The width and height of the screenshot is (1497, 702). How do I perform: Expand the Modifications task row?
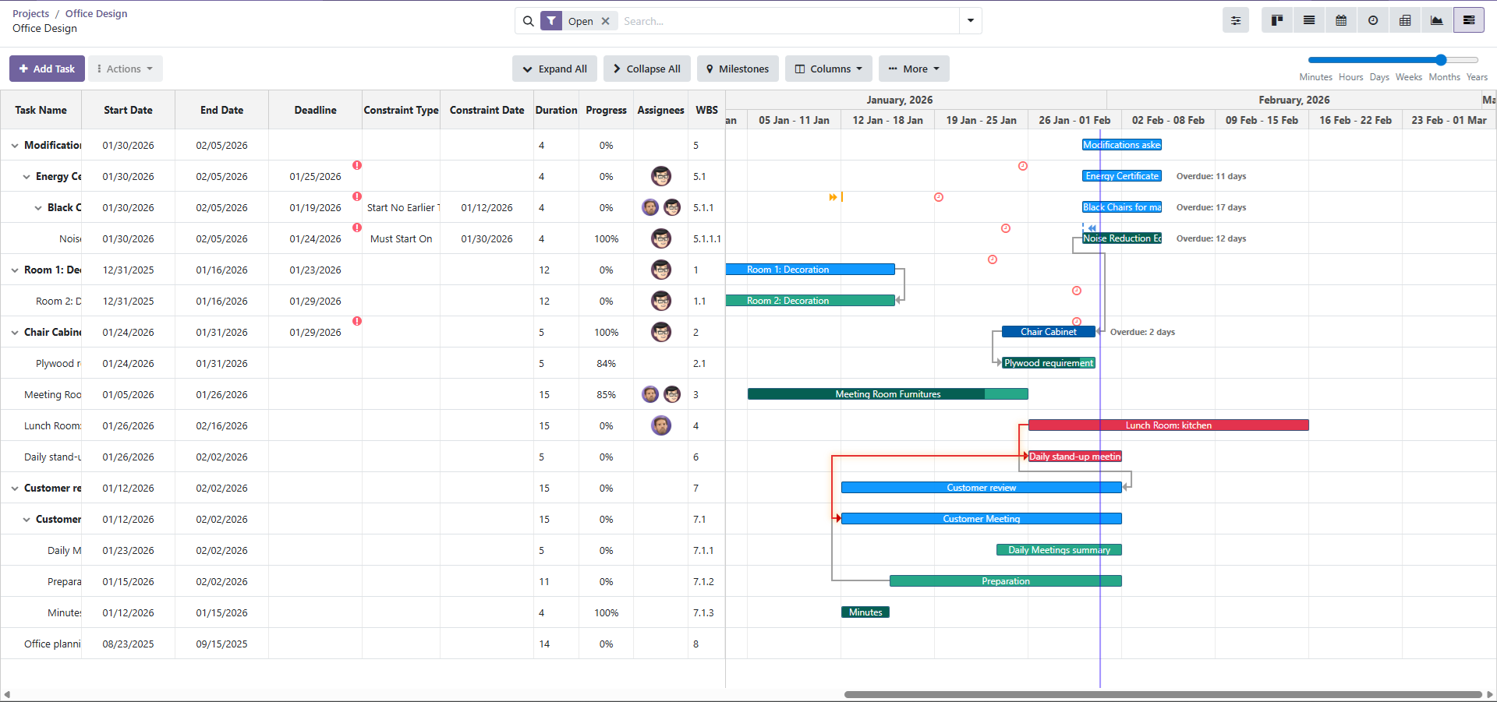(x=14, y=145)
